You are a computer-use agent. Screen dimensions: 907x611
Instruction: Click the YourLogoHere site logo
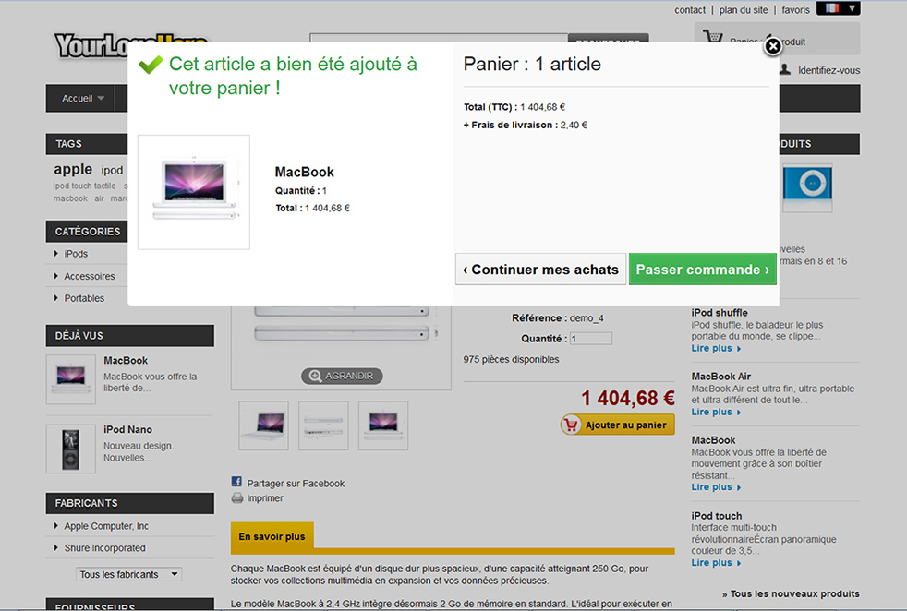pyautogui.click(x=91, y=46)
